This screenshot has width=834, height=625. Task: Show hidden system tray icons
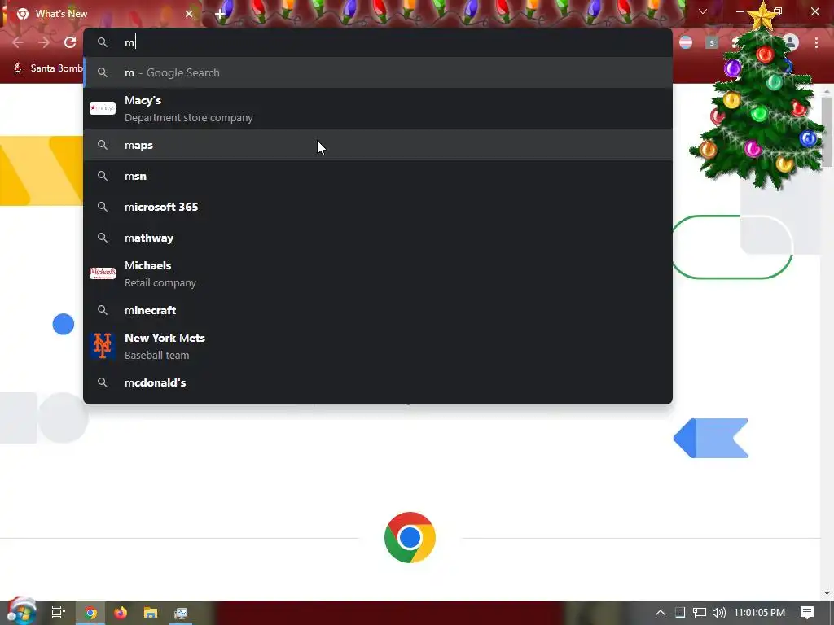[x=660, y=613]
